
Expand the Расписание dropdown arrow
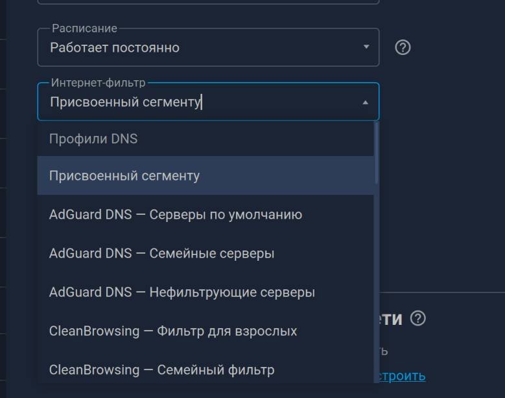[x=366, y=47]
